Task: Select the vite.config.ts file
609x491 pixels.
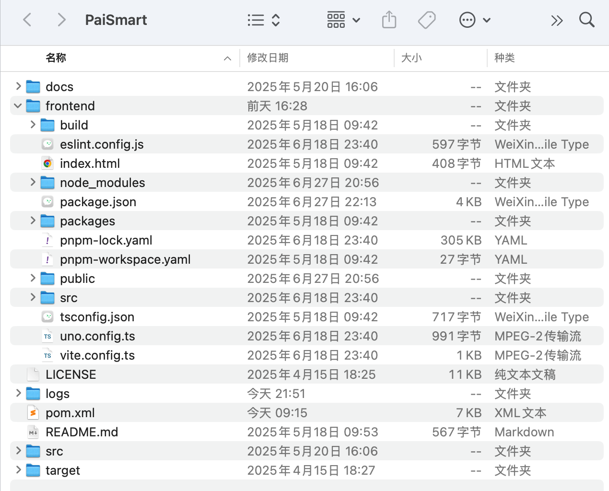Action: click(97, 355)
